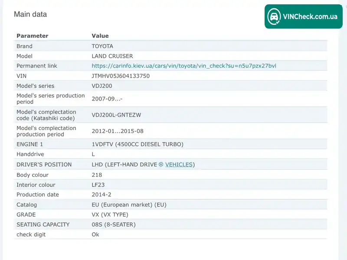Screen dimensions: 347x260
Task: Click the VINCheck car logo icon
Action: pos(274,16)
